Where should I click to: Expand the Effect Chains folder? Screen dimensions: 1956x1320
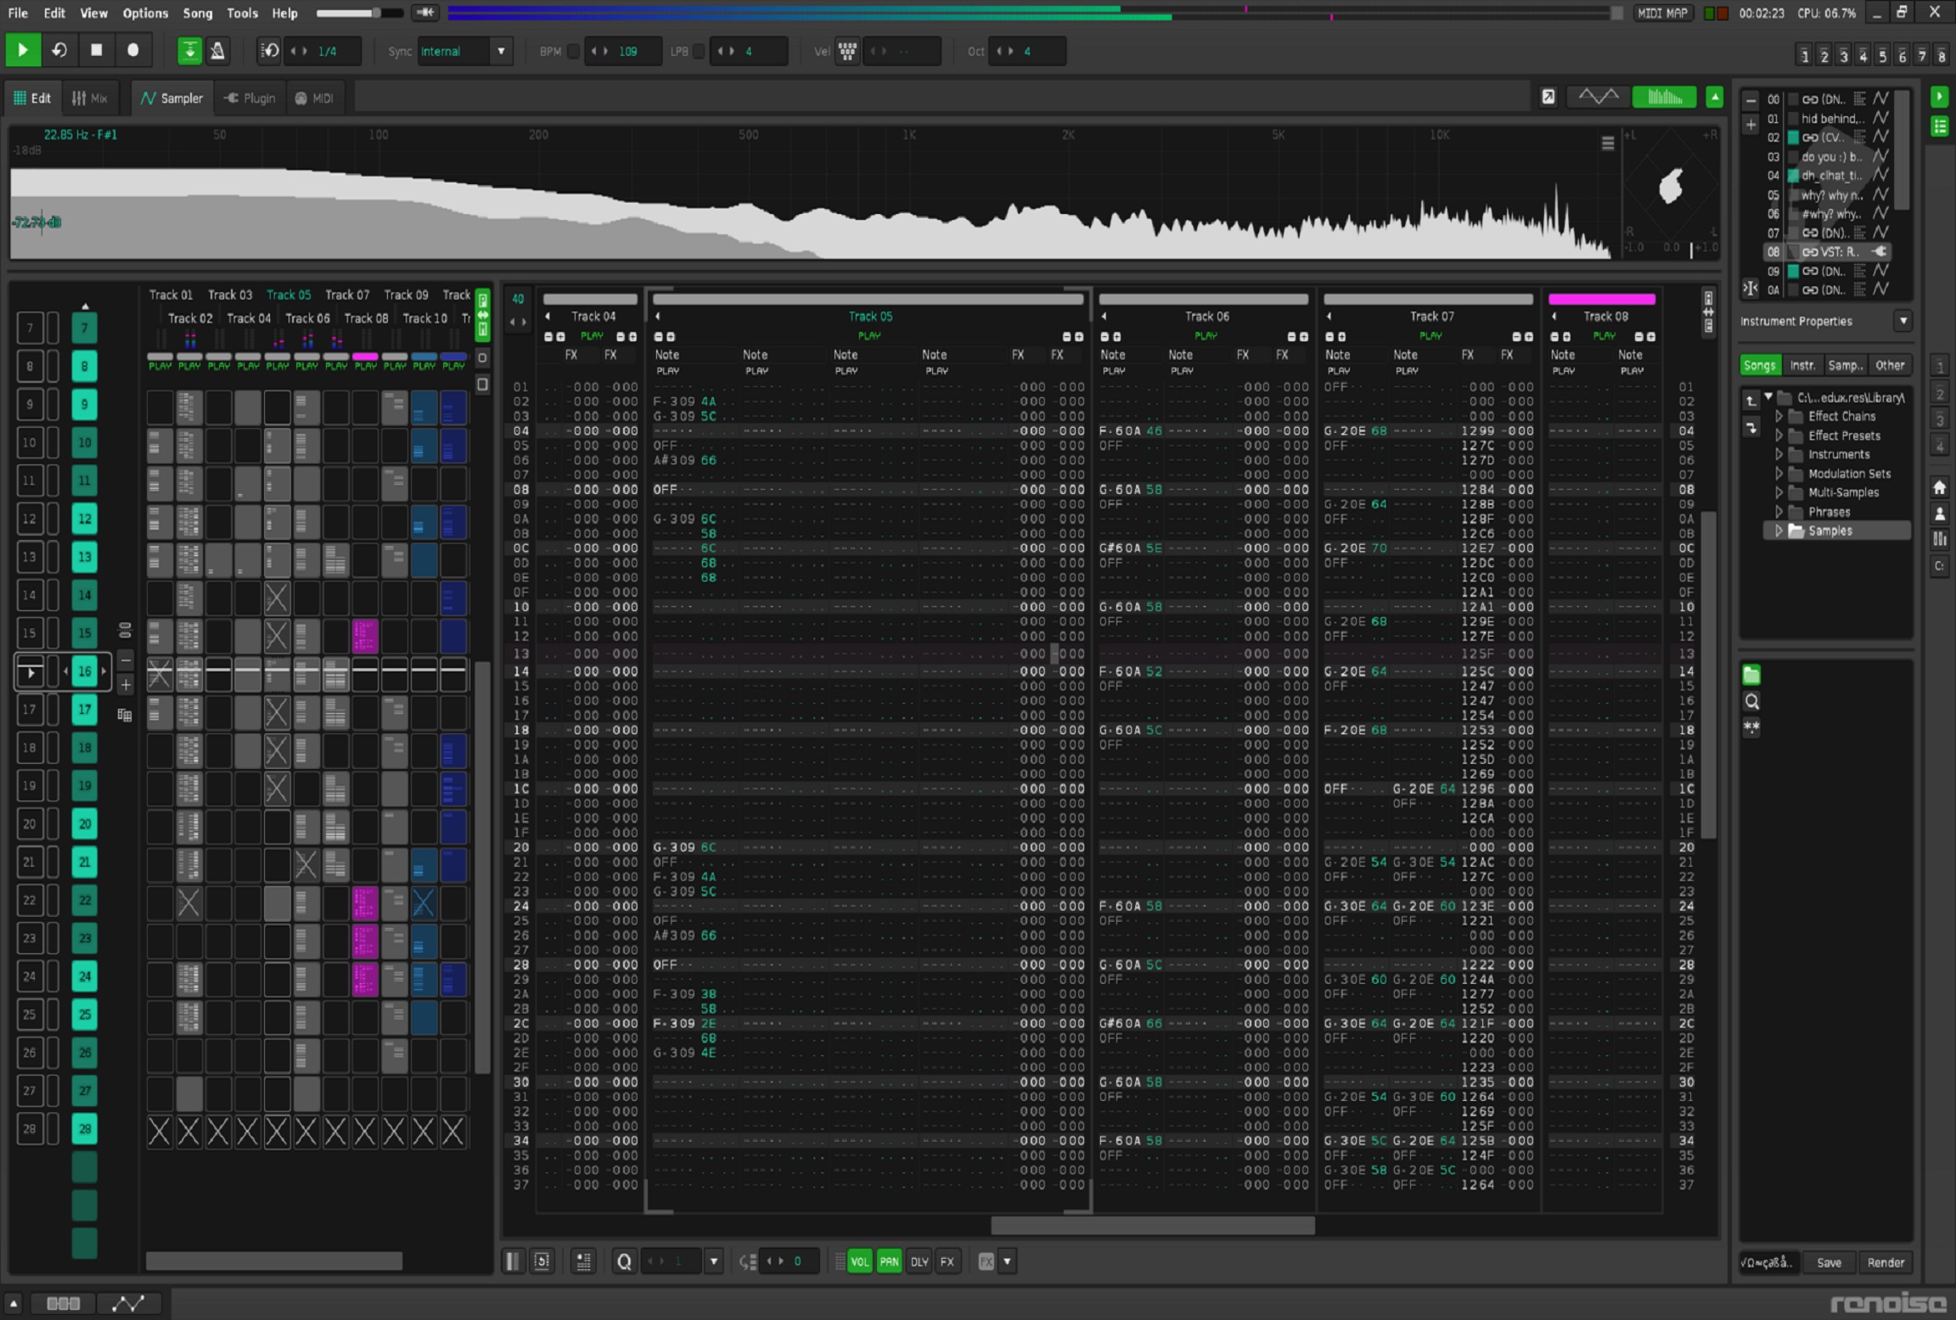pyautogui.click(x=1779, y=417)
